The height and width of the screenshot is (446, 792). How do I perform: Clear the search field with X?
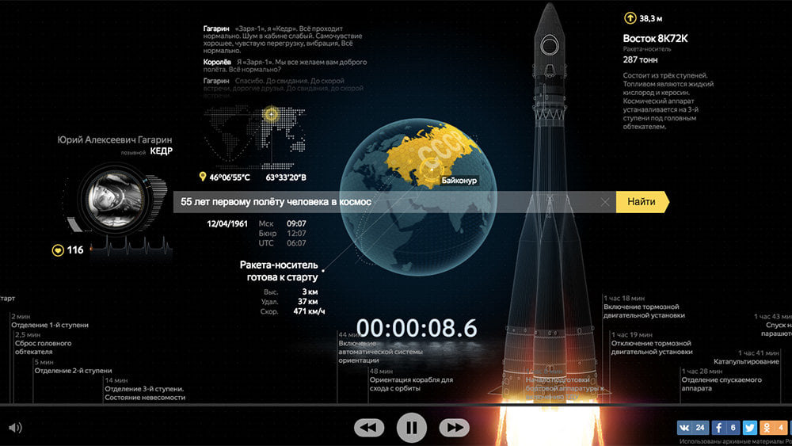point(605,202)
